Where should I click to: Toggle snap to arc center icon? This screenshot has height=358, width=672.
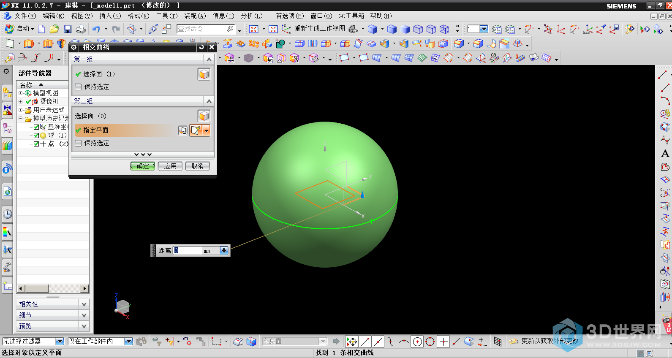[x=417, y=342]
